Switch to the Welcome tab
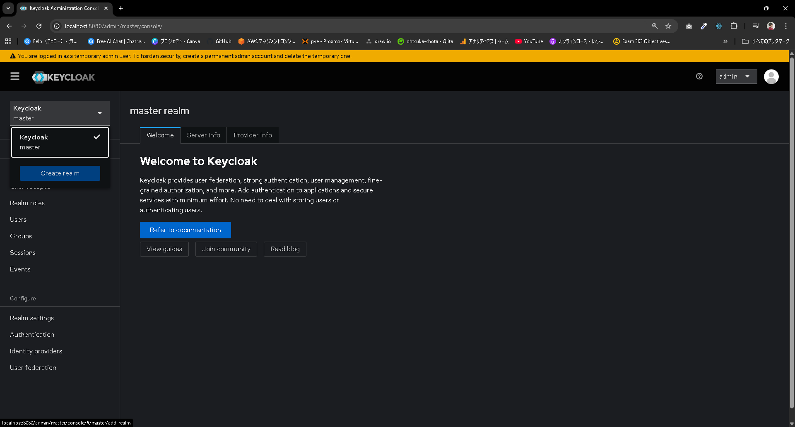Viewport: 795px width, 427px height. point(160,135)
